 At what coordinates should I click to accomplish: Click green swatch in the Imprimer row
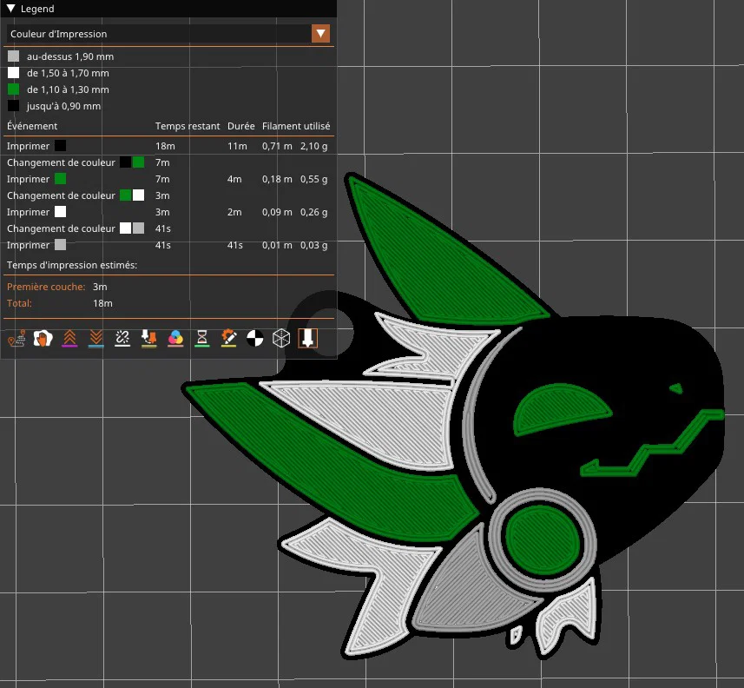tap(60, 179)
